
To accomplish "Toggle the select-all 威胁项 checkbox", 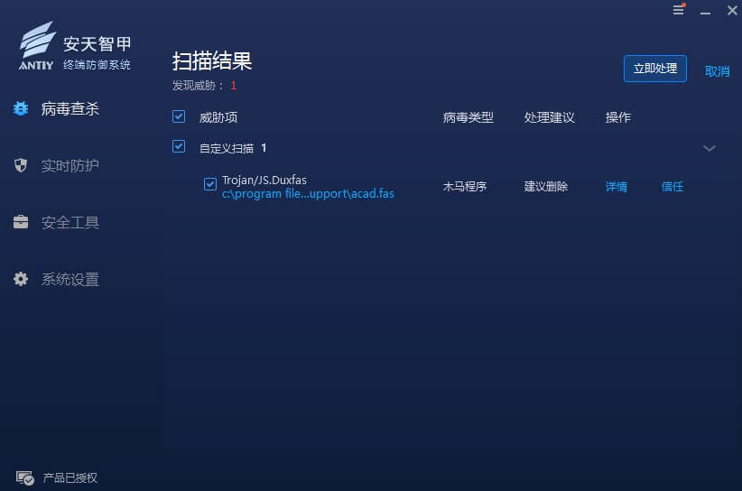I will click(179, 116).
